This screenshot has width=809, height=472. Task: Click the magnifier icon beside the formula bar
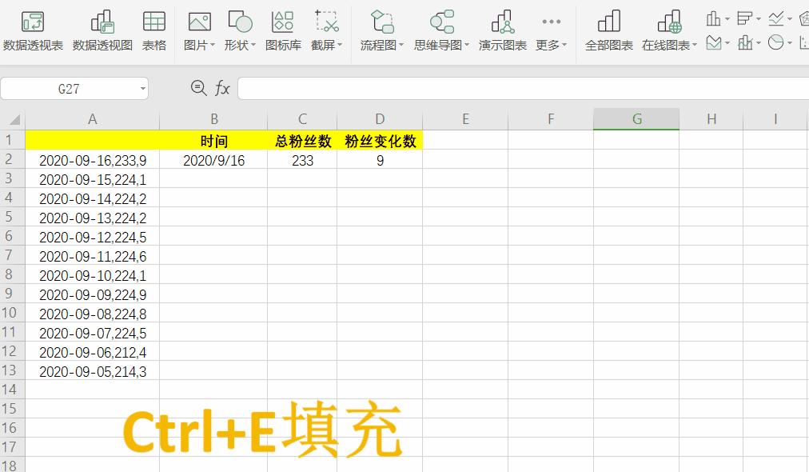point(198,88)
